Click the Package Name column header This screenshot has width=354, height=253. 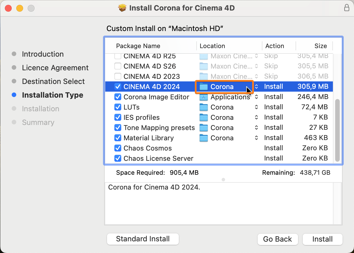[138, 46]
